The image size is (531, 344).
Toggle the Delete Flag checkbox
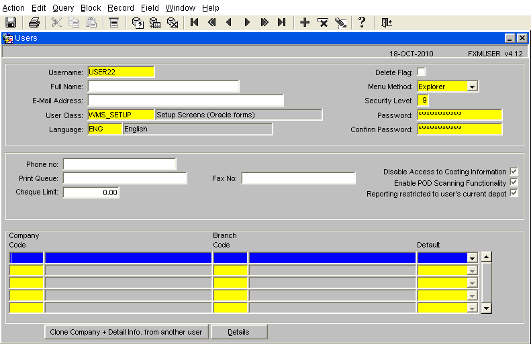click(422, 72)
